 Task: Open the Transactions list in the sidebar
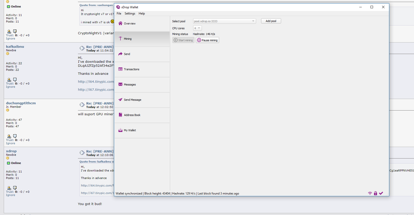pos(142,69)
